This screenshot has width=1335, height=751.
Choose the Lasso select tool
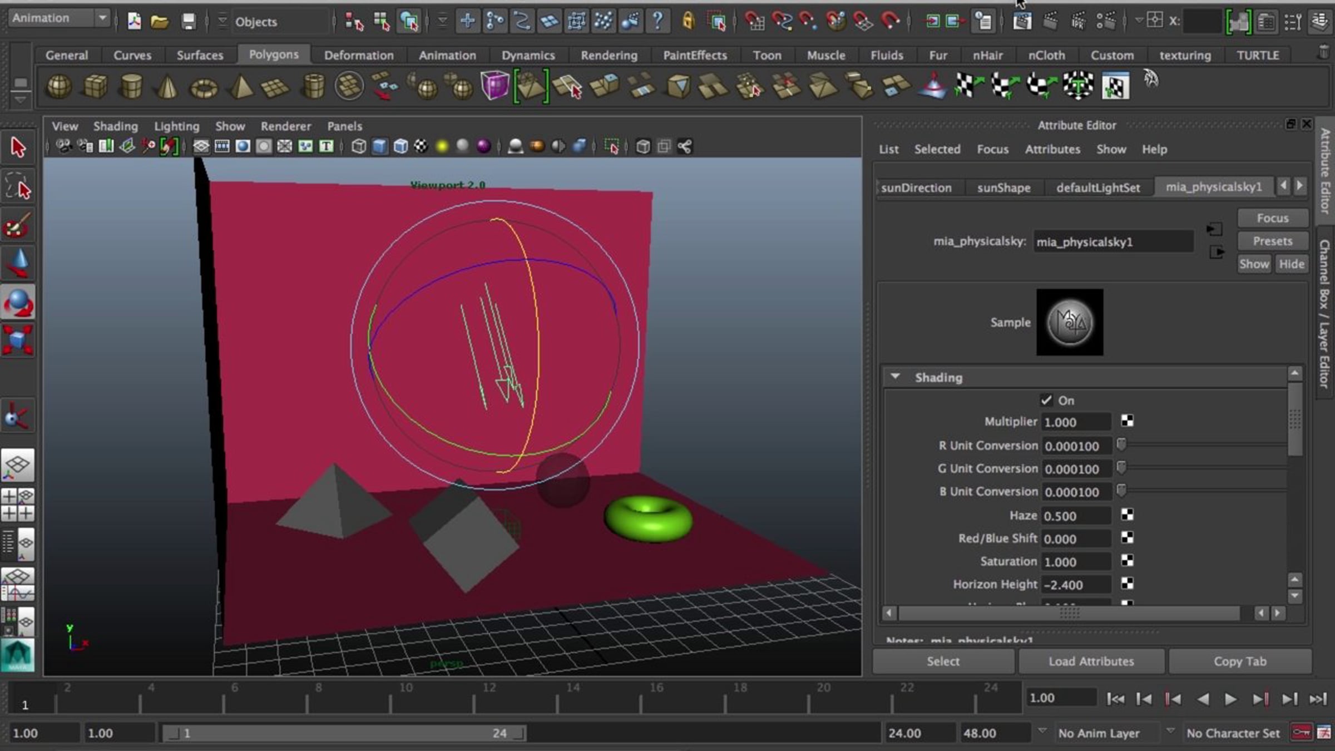(x=18, y=187)
